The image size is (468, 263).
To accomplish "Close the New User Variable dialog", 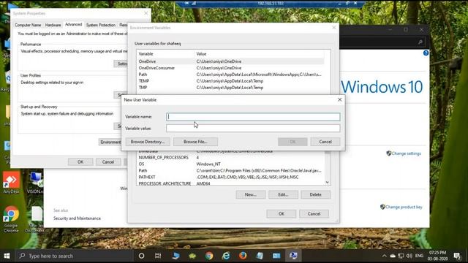I will (339, 99).
